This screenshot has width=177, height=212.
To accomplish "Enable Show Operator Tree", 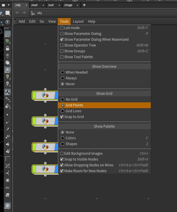I will tap(62, 45).
